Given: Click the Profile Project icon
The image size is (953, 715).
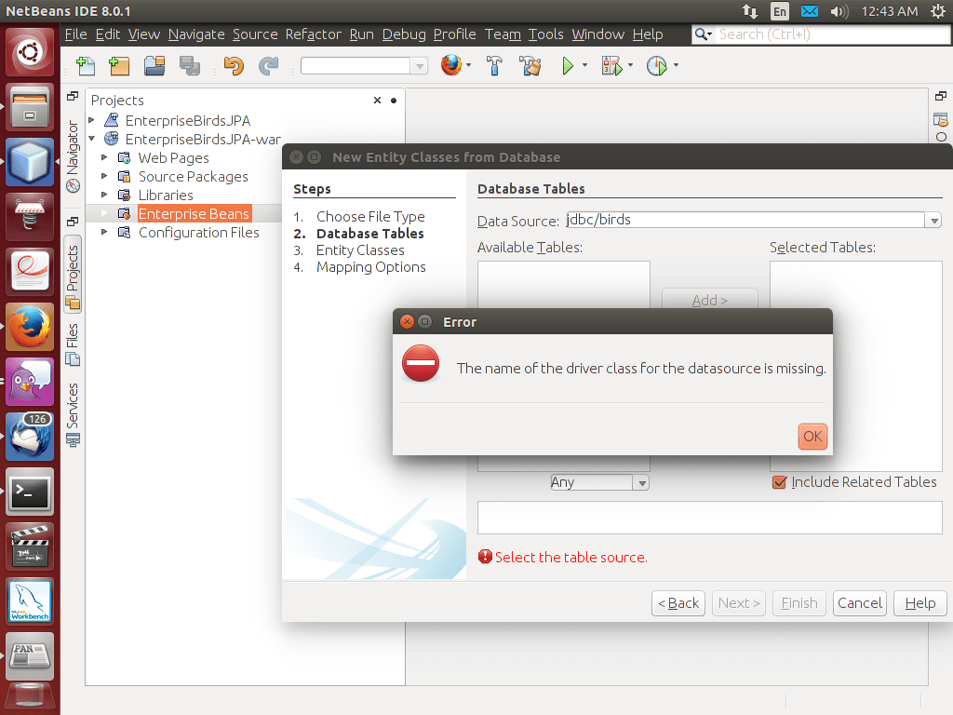Looking at the screenshot, I should pyautogui.click(x=657, y=66).
